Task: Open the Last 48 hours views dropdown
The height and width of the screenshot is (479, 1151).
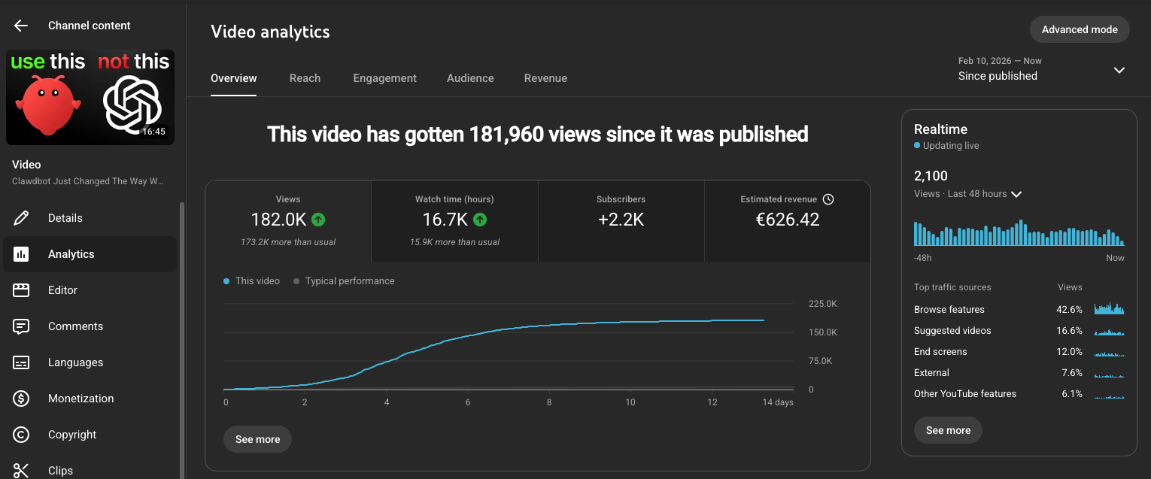Action: click(x=1016, y=193)
